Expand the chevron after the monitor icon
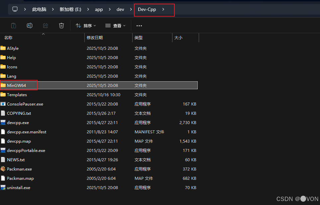The height and width of the screenshot is (205, 320). 25,9
